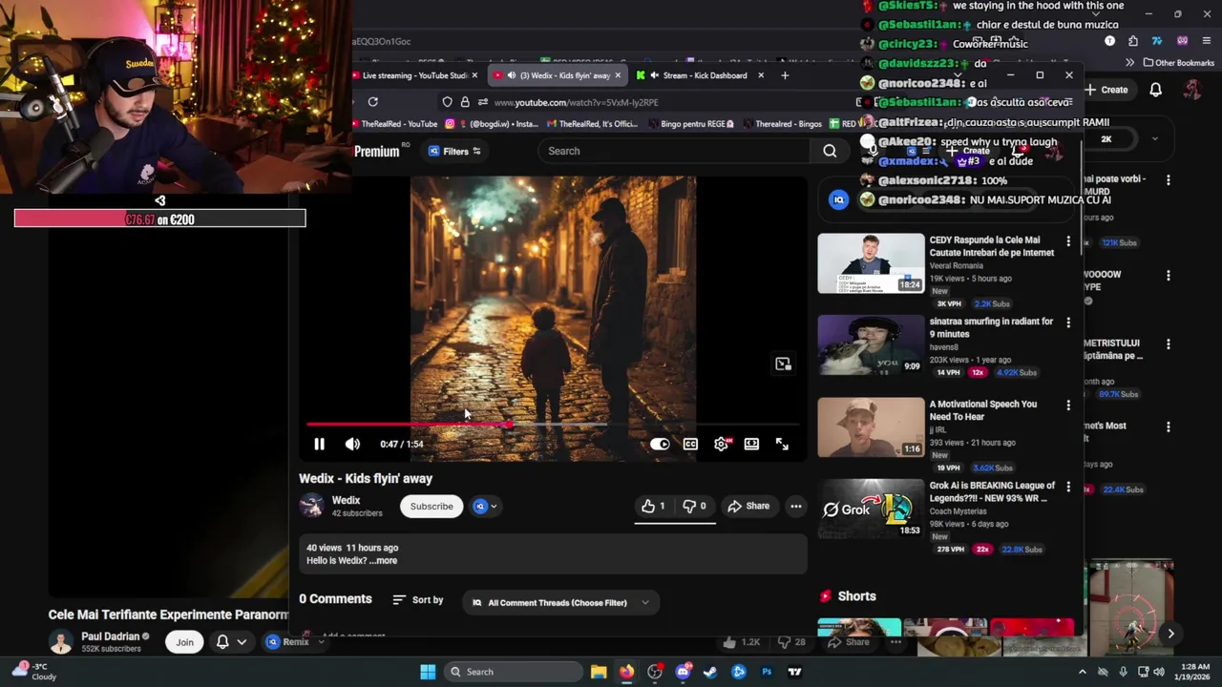The width and height of the screenshot is (1222, 687).
Task: Open TheRealRed - YouTube bookmark
Action: (393, 124)
